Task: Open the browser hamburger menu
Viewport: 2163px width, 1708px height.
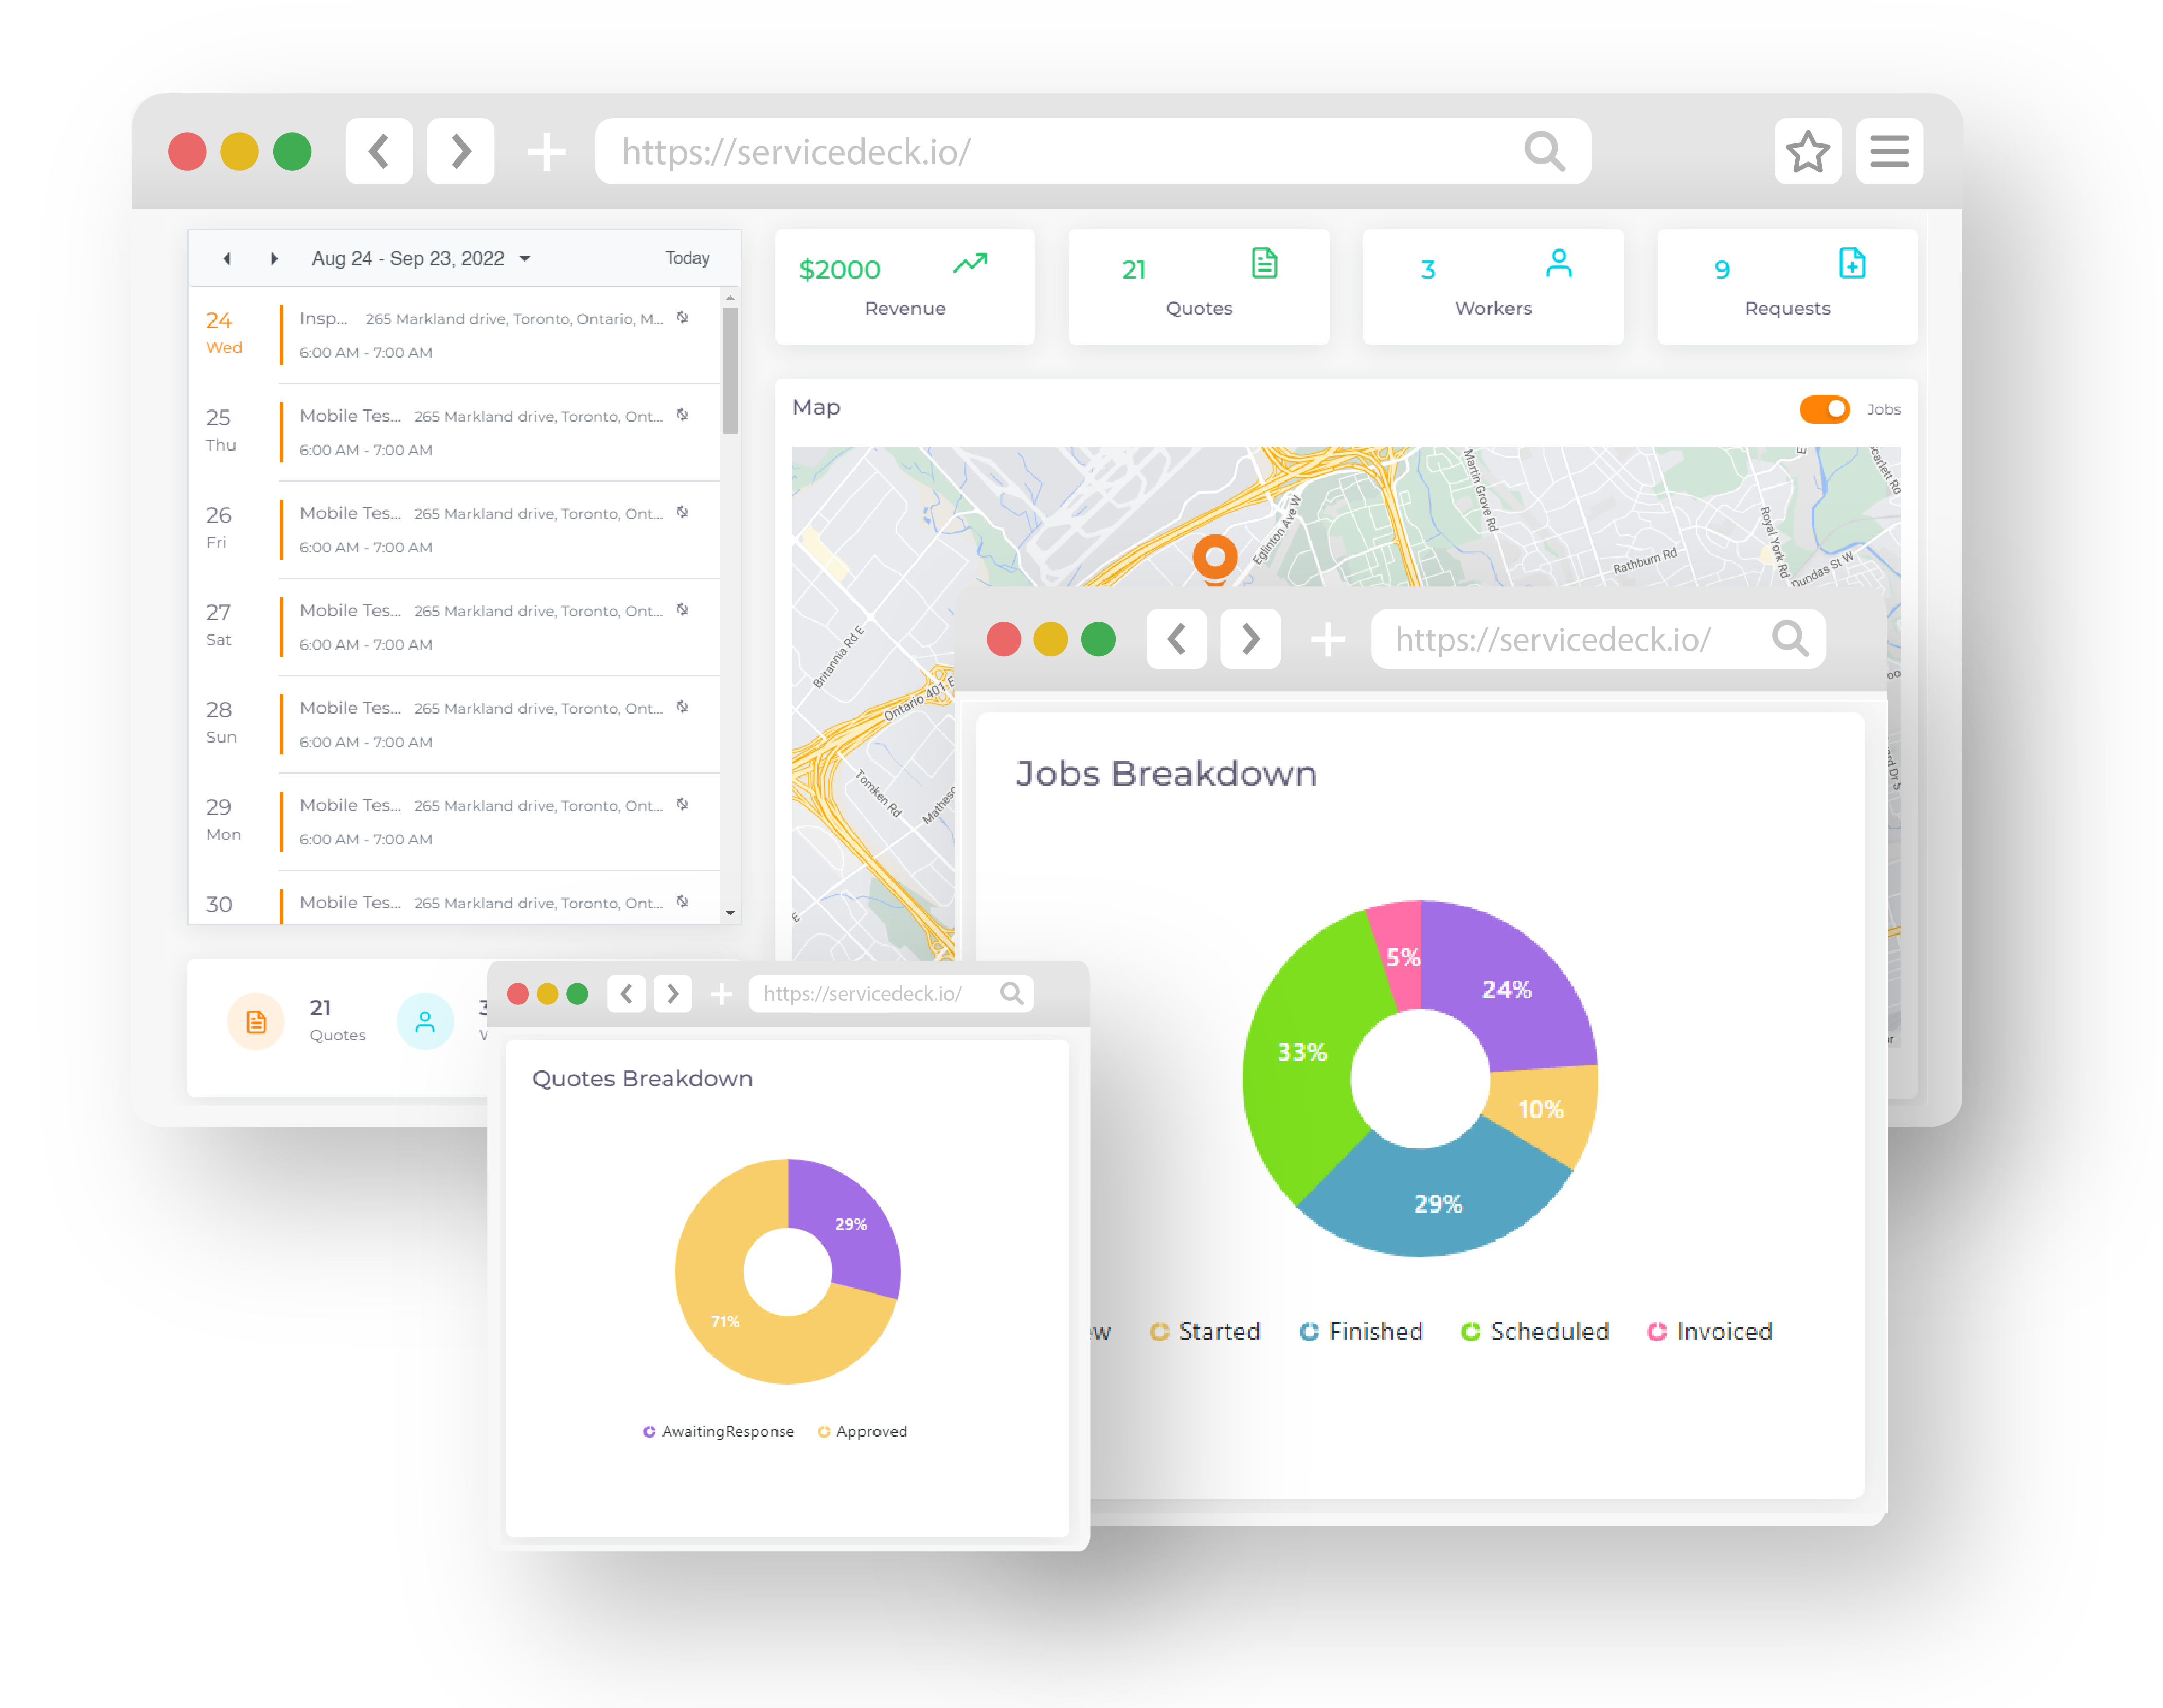Action: 1889,152
